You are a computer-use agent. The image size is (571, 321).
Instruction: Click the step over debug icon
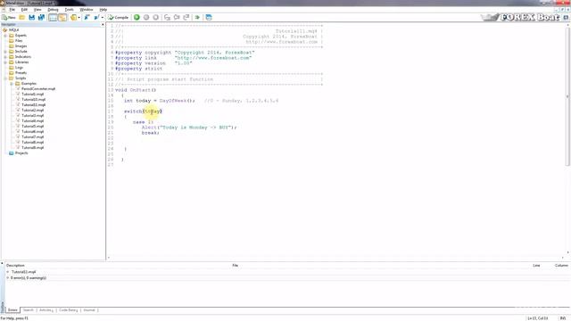pos(177,18)
